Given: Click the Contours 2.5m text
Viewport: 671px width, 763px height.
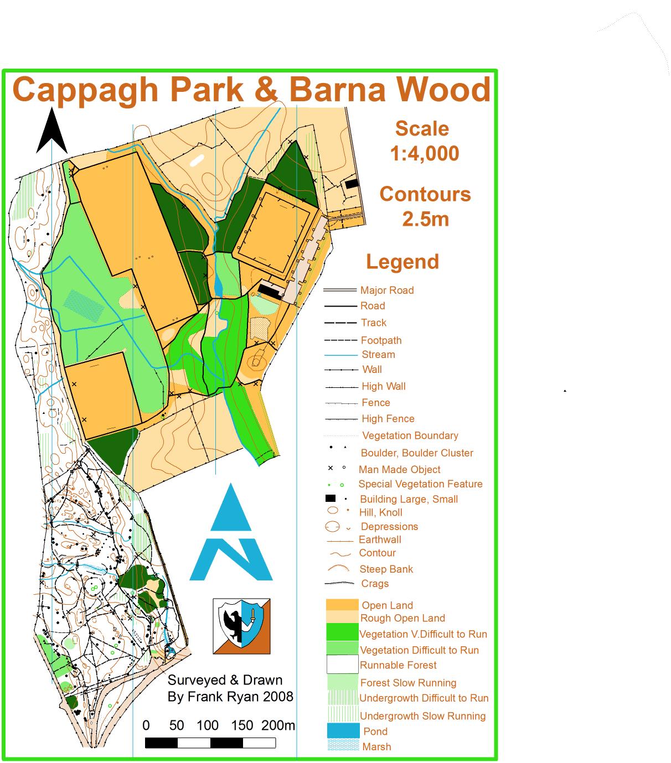Looking at the screenshot, I should (x=425, y=206).
